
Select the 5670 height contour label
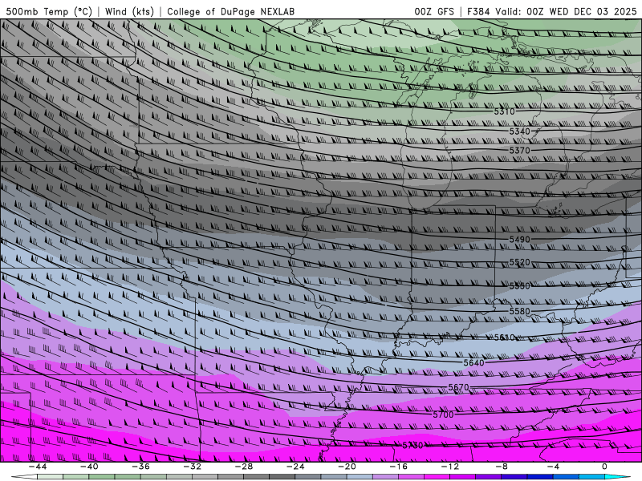(458, 387)
